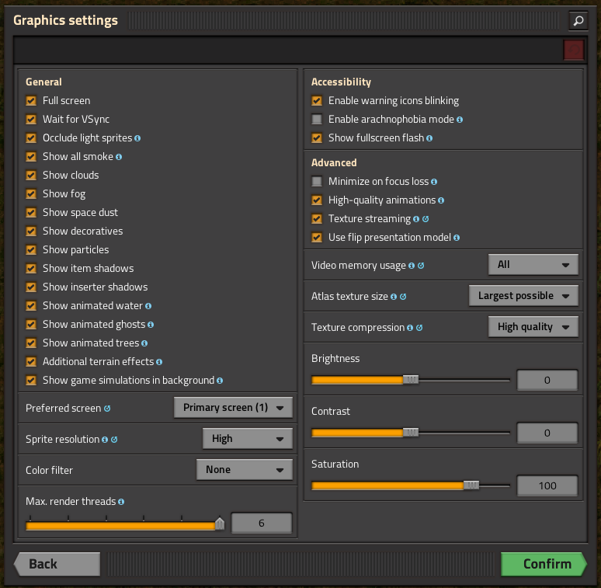Viewport: 601px width, 588px height.
Task: Click the green Confirm button
Action: tap(544, 564)
